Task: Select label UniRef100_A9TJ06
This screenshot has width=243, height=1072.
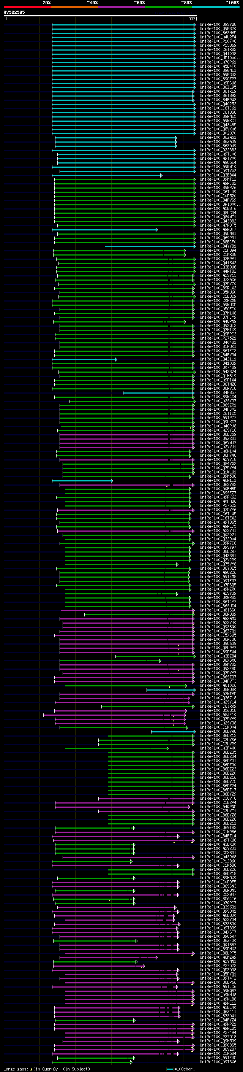Action: click(x=218, y=154)
